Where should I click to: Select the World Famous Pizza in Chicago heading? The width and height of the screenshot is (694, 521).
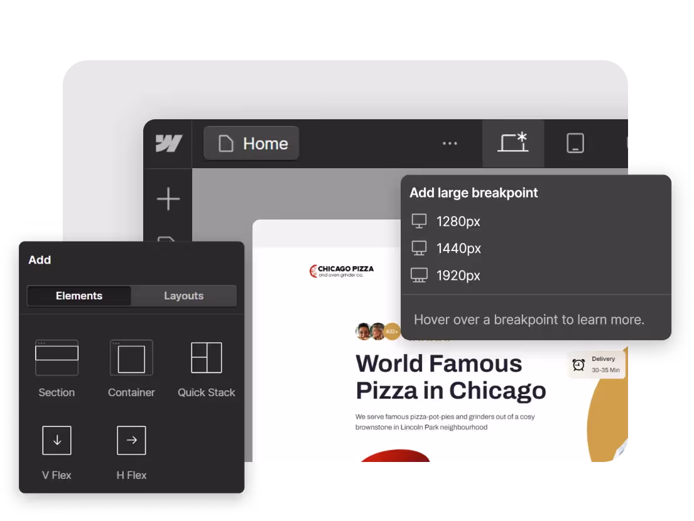450,377
